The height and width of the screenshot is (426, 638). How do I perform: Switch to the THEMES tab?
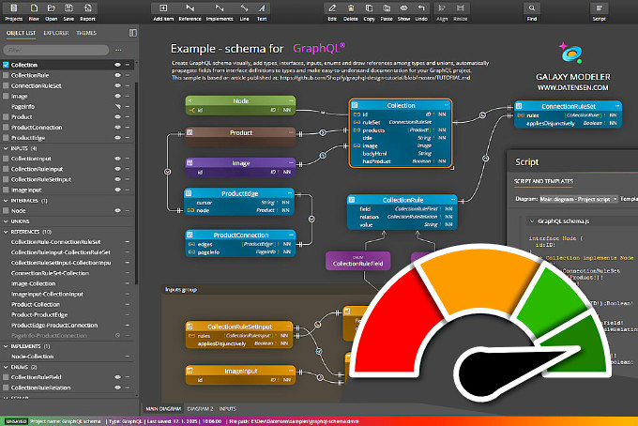[x=86, y=33]
